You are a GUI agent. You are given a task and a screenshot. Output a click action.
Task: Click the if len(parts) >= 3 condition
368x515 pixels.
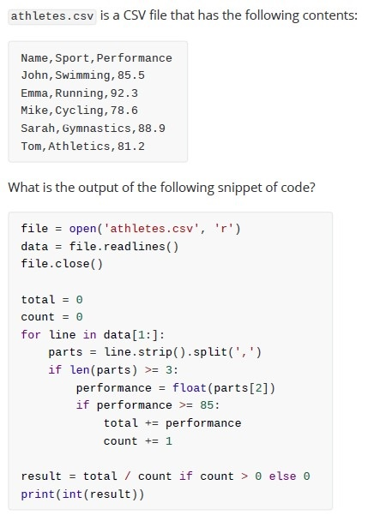pyautogui.click(x=113, y=370)
